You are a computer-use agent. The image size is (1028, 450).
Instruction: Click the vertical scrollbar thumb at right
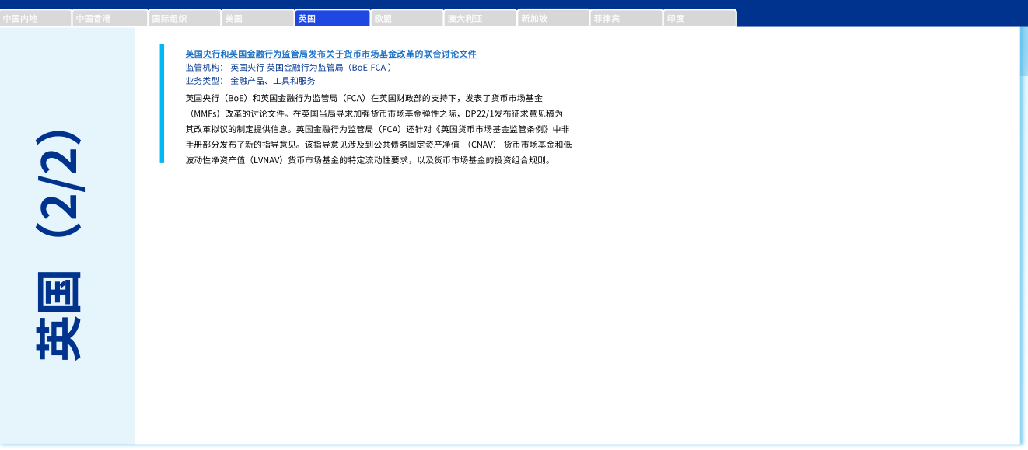tap(1024, 51)
